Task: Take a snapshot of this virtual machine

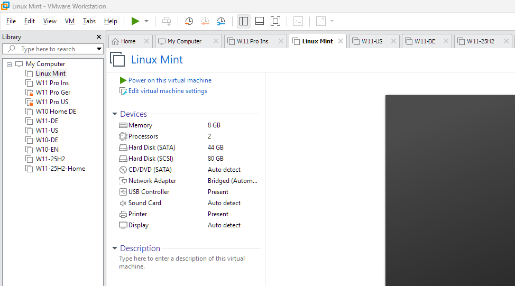Action: point(189,21)
